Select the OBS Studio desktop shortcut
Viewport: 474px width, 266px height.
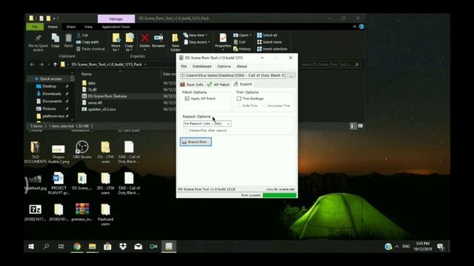82,150
